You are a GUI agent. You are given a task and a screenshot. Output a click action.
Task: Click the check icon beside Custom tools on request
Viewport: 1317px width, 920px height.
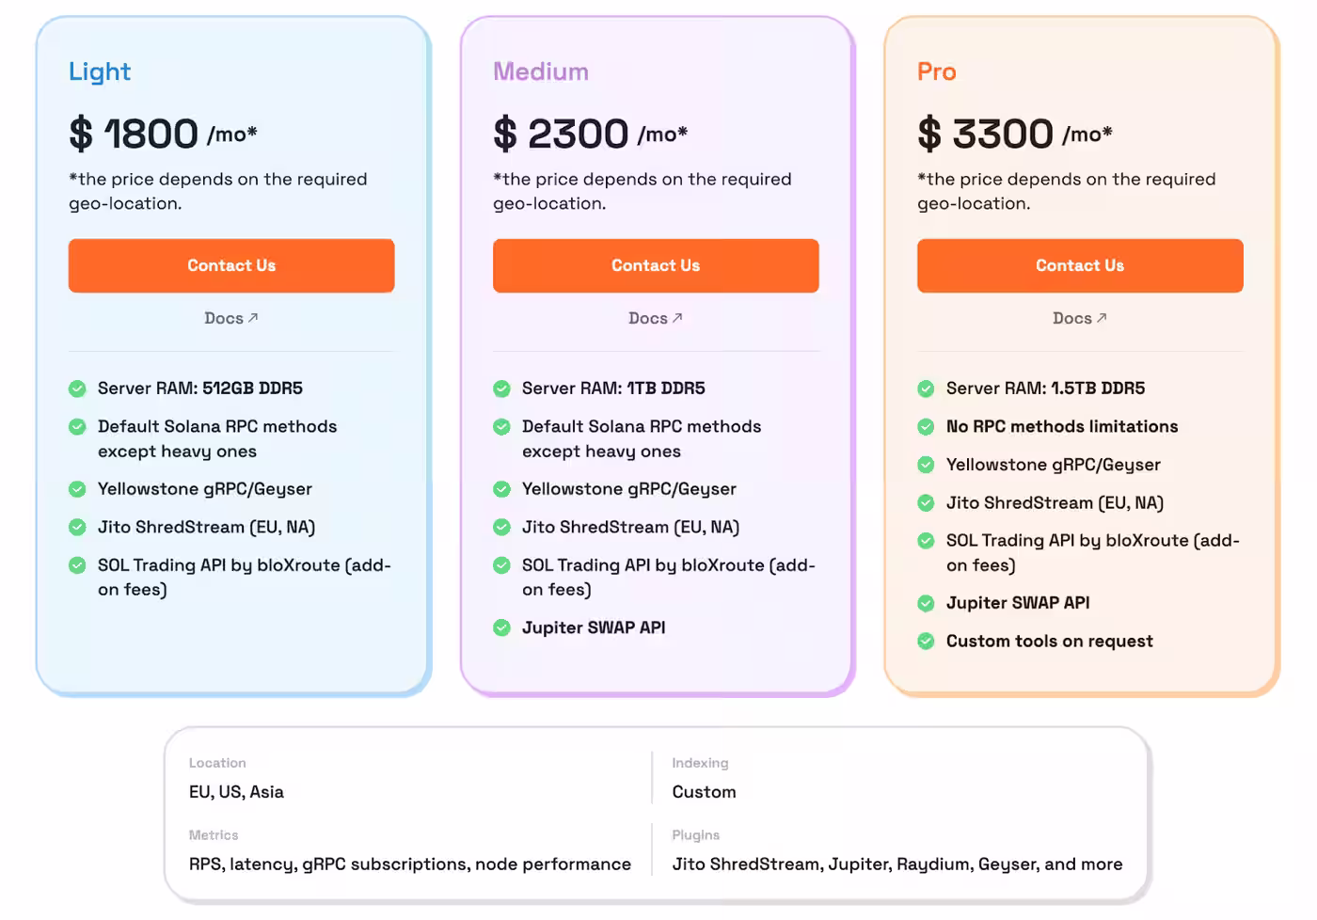coord(926,642)
